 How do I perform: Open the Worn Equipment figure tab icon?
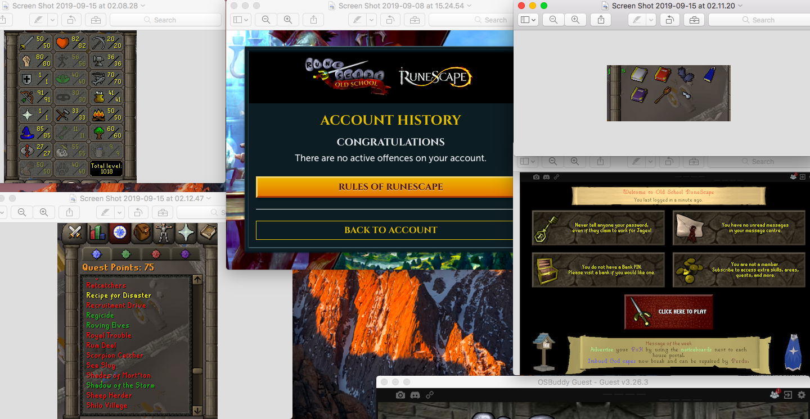[x=163, y=232]
